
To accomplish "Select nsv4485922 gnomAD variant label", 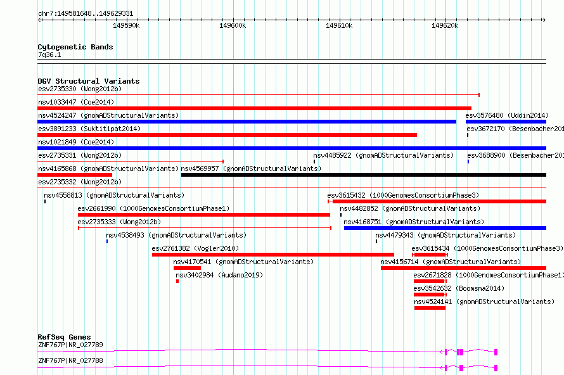I will click(x=383, y=155).
